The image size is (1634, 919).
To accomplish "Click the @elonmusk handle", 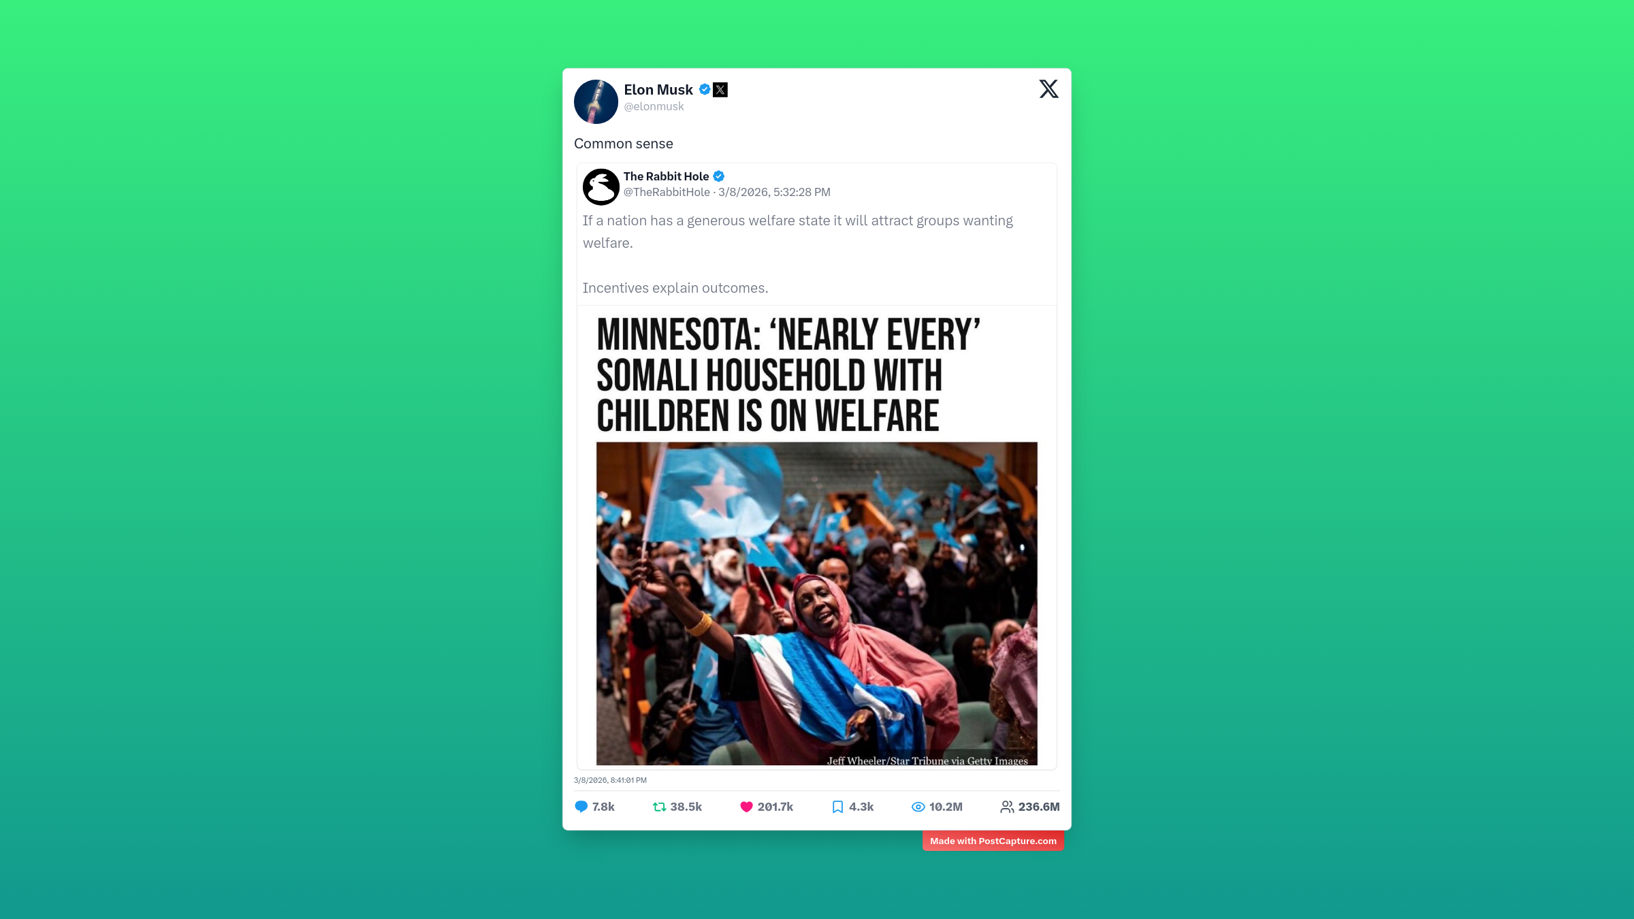I will (x=654, y=107).
